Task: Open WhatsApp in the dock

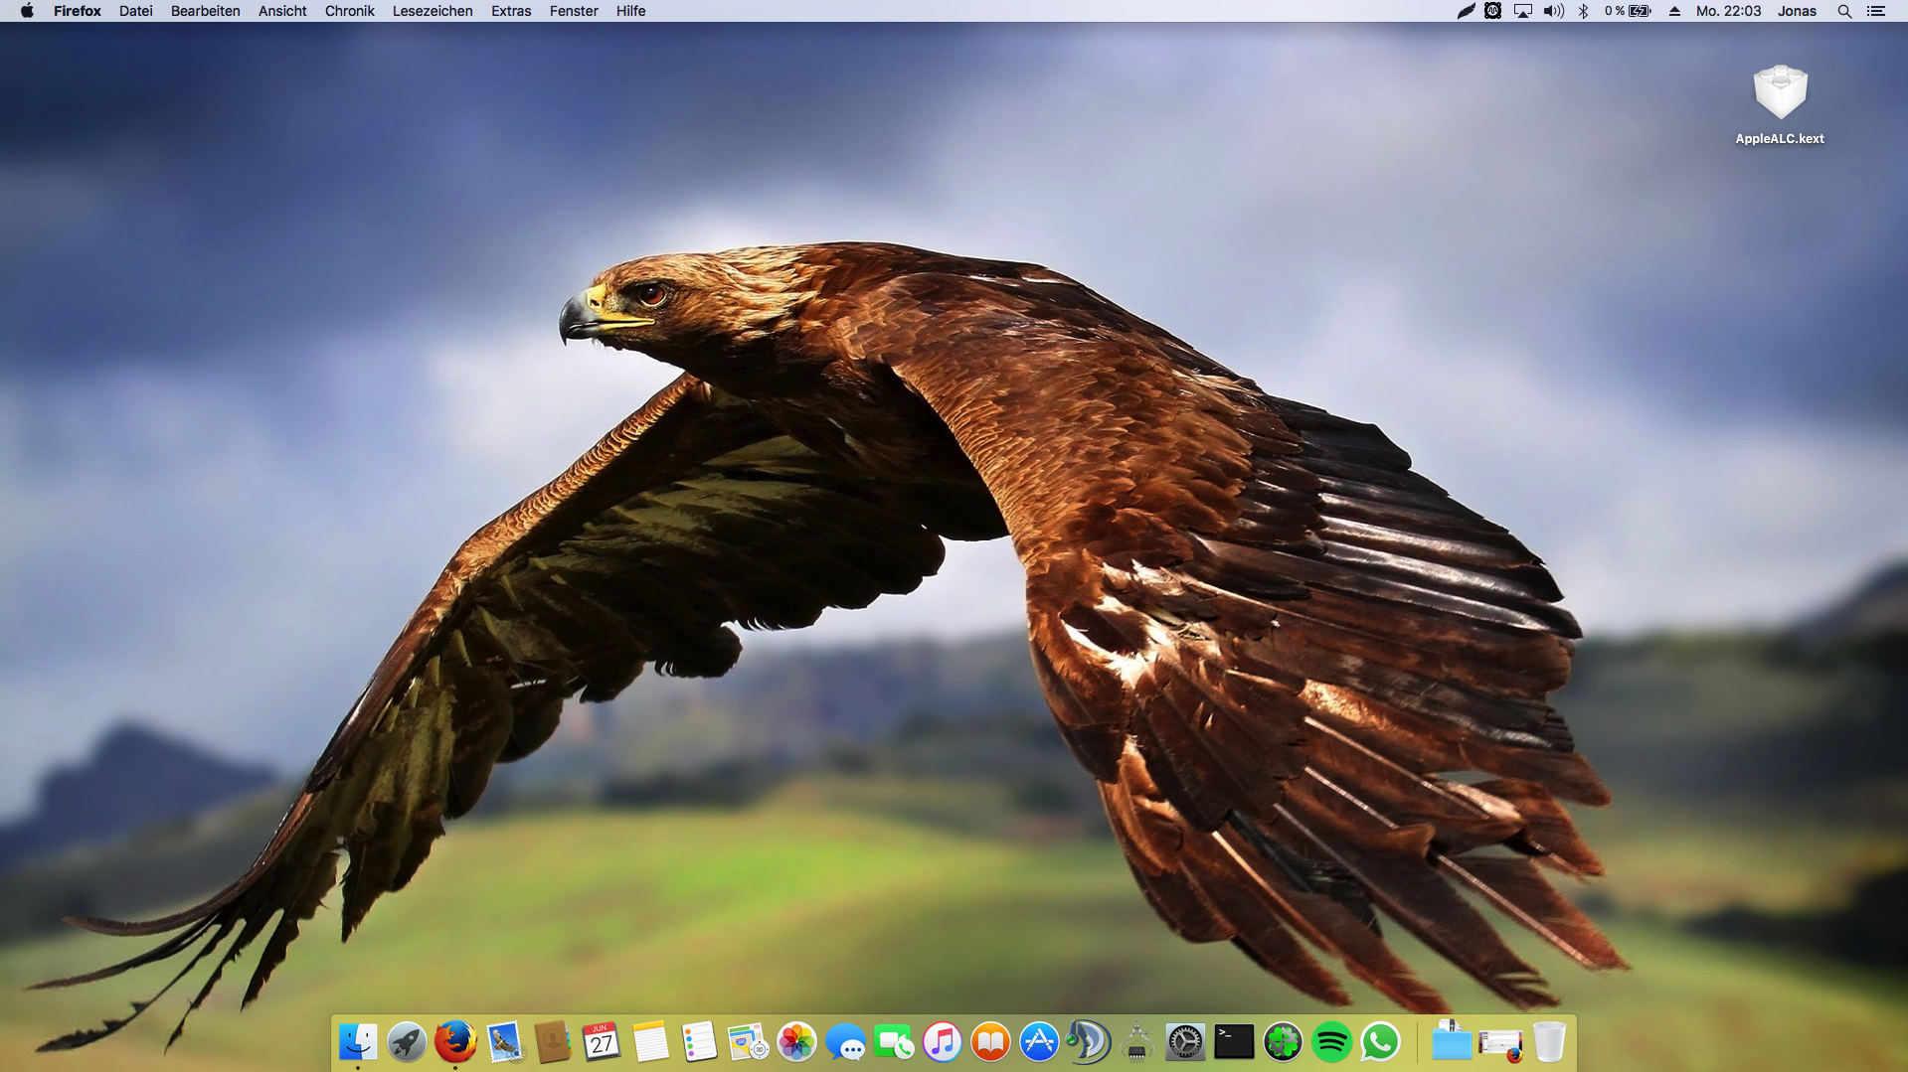Action: click(1380, 1042)
